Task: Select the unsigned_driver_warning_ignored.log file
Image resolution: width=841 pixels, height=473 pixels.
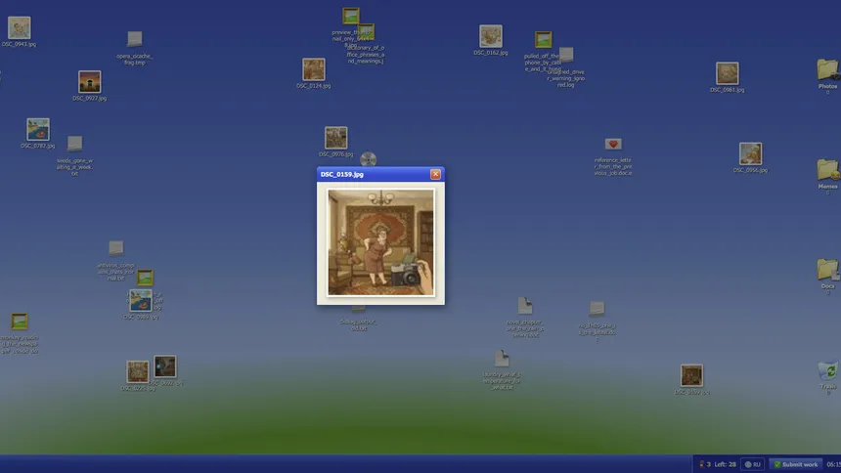Action: pos(566,55)
